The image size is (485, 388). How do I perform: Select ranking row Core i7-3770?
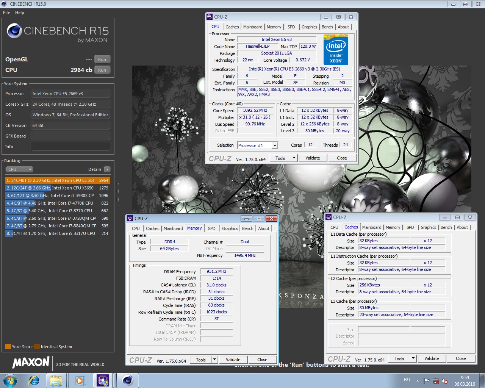click(x=58, y=211)
